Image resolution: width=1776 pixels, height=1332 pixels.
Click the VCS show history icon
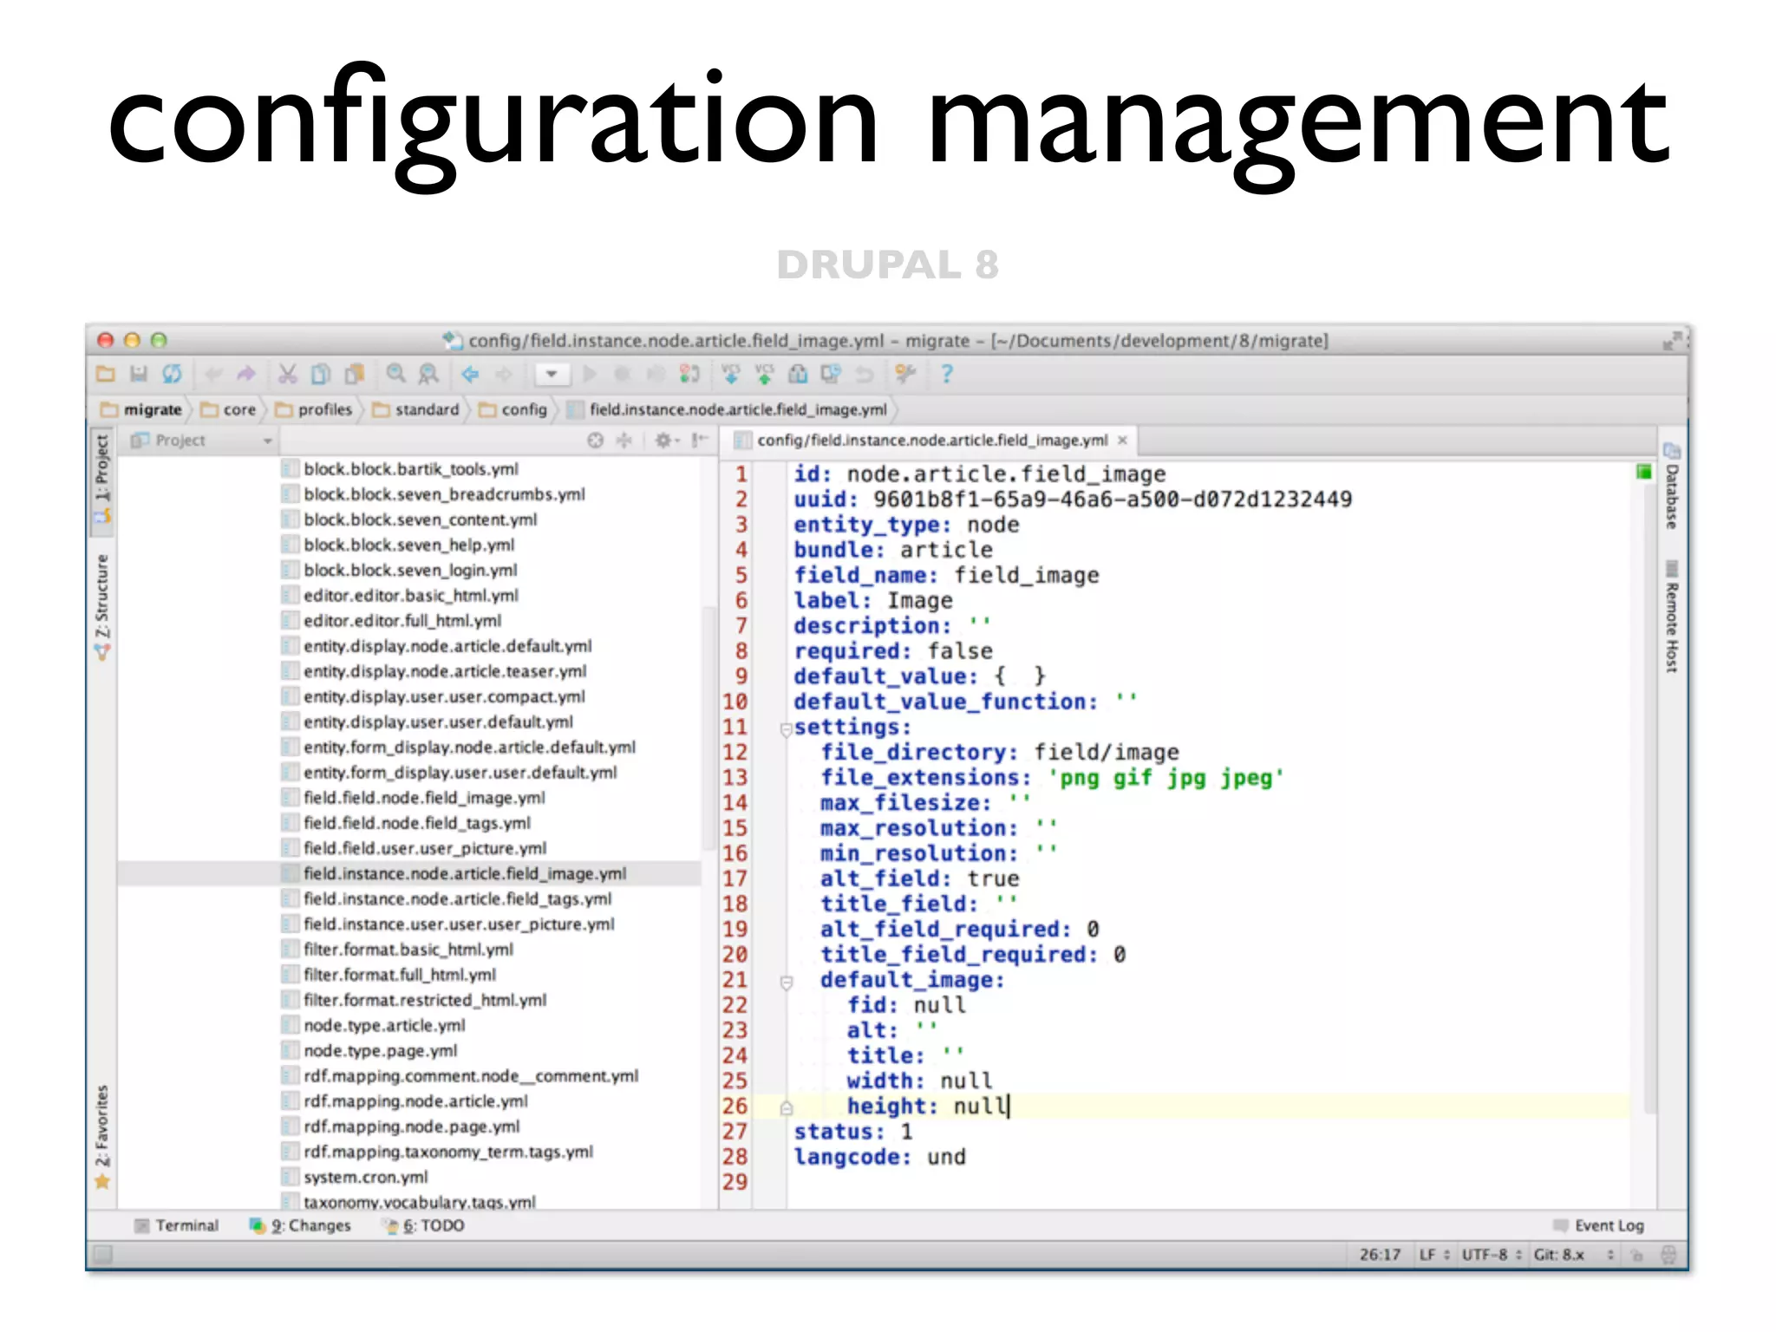pos(798,374)
